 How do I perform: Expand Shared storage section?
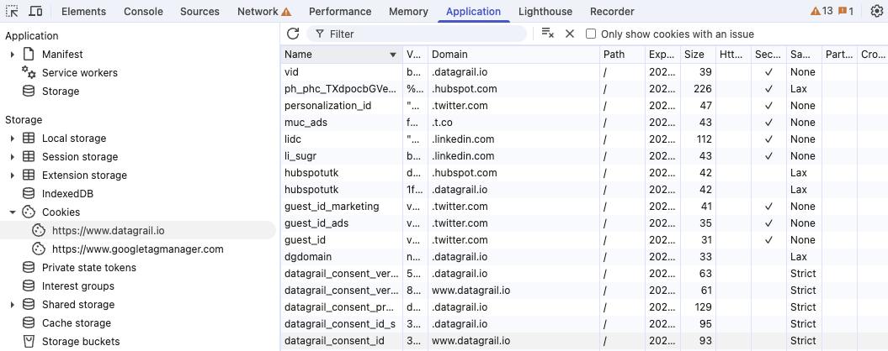click(x=13, y=305)
